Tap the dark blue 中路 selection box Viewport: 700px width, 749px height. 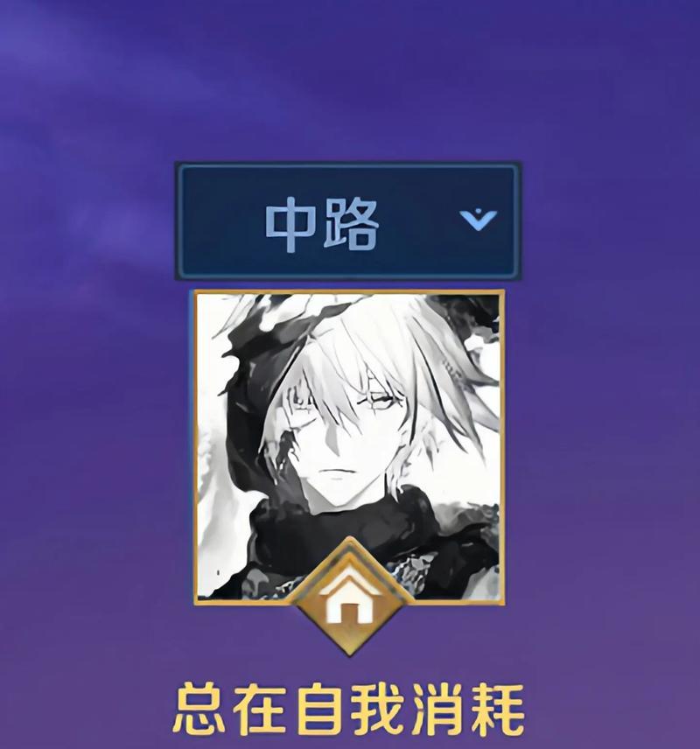click(348, 220)
